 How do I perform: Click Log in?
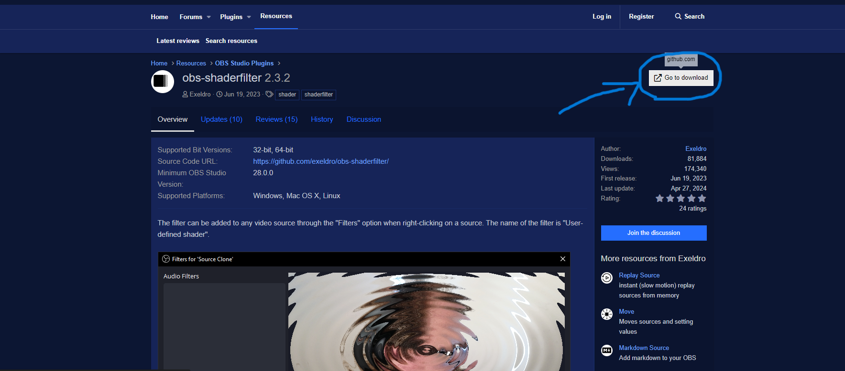click(x=602, y=16)
